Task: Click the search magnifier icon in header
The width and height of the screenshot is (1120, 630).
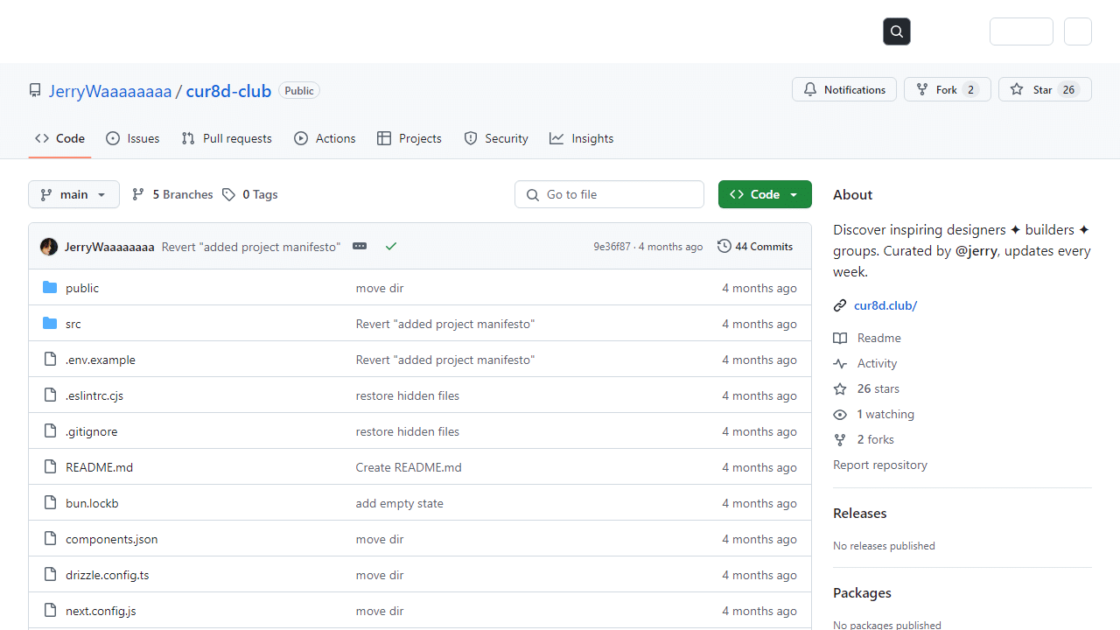Action: (897, 31)
